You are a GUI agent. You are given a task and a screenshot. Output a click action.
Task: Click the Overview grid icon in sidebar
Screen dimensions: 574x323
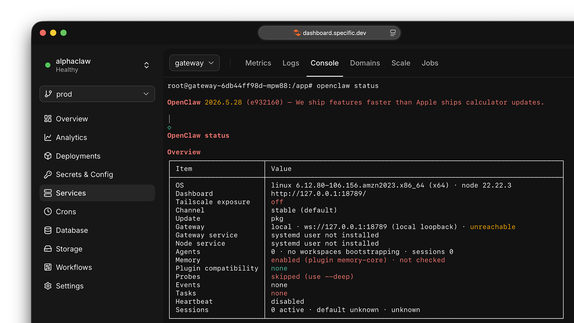click(48, 119)
